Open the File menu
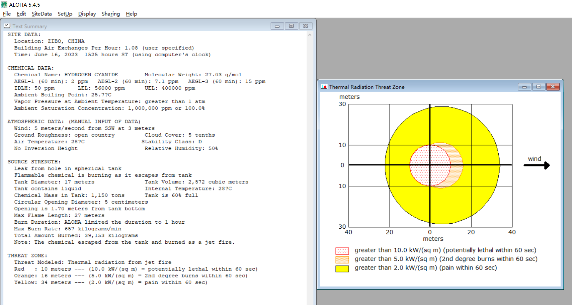This screenshot has height=305, width=572. tap(7, 14)
